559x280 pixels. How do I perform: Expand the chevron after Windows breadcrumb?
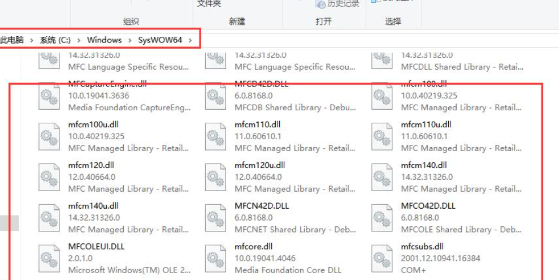(x=130, y=40)
